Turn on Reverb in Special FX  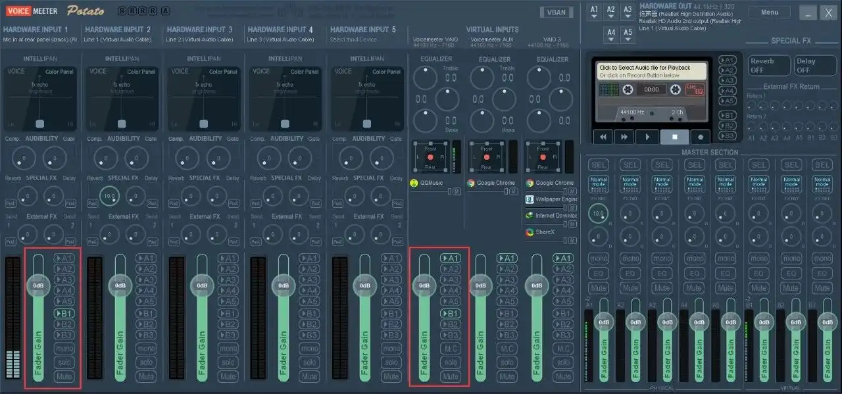[x=768, y=64]
